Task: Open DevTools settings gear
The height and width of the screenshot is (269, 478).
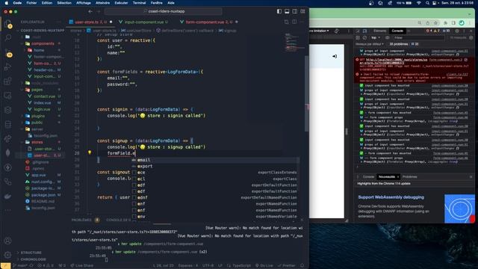Action: coord(456,31)
